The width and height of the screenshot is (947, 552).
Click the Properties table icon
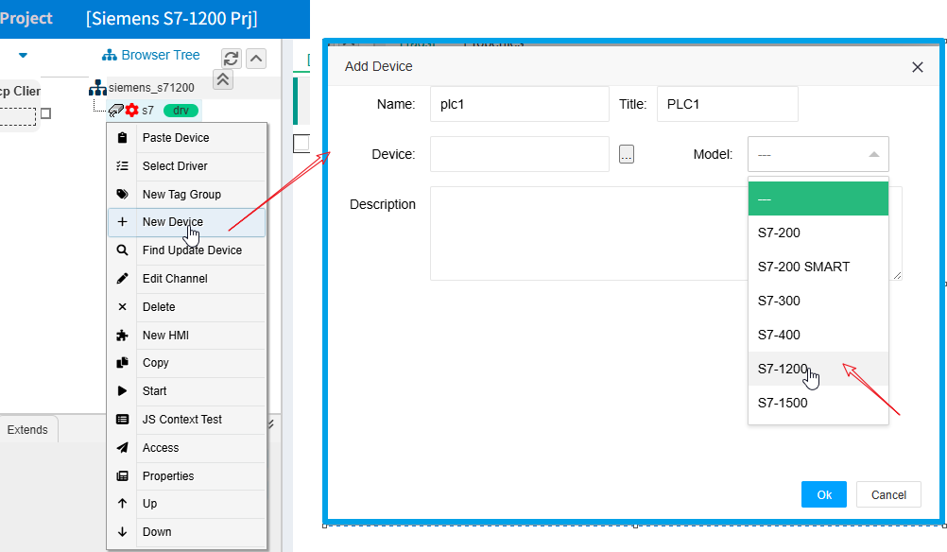pos(122,475)
